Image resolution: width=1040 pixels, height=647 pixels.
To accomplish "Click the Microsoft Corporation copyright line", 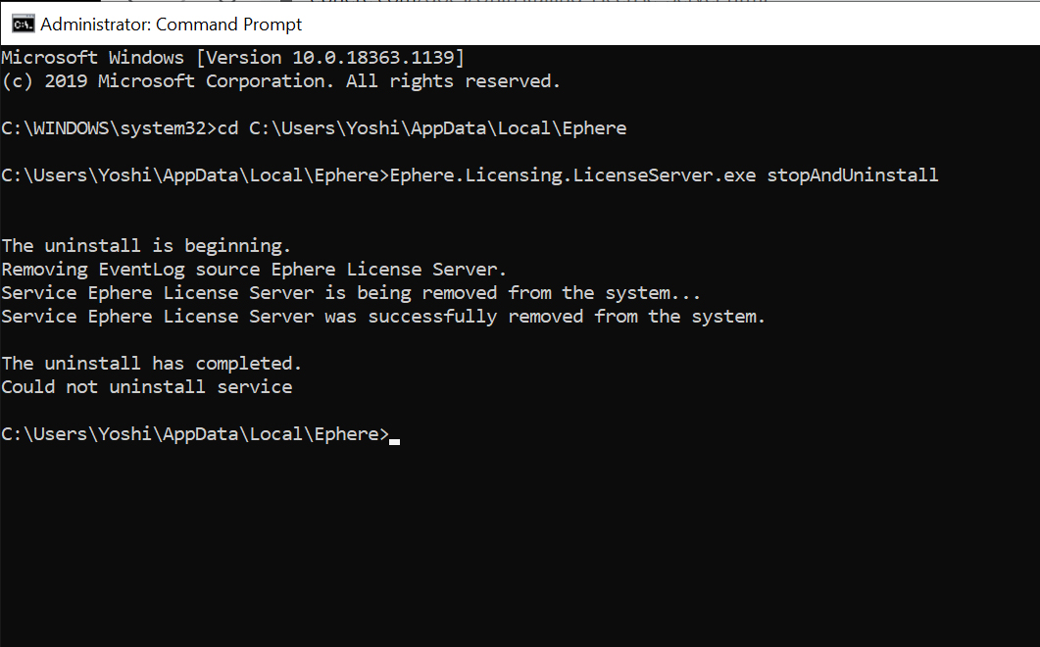I will (x=280, y=81).
